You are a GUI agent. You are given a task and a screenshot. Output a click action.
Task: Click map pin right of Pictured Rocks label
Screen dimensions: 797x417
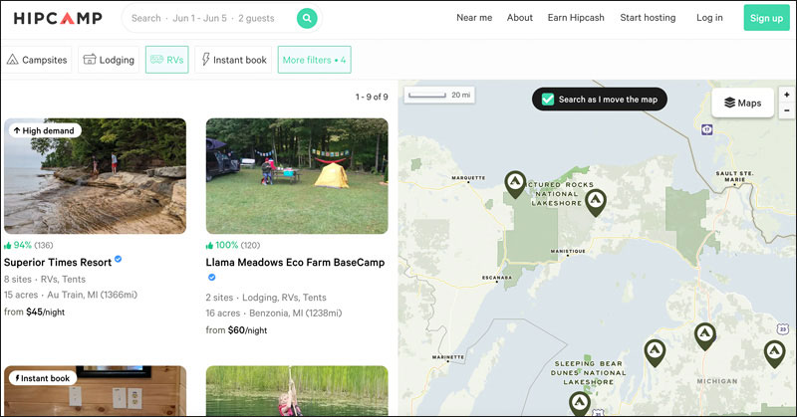coord(595,202)
